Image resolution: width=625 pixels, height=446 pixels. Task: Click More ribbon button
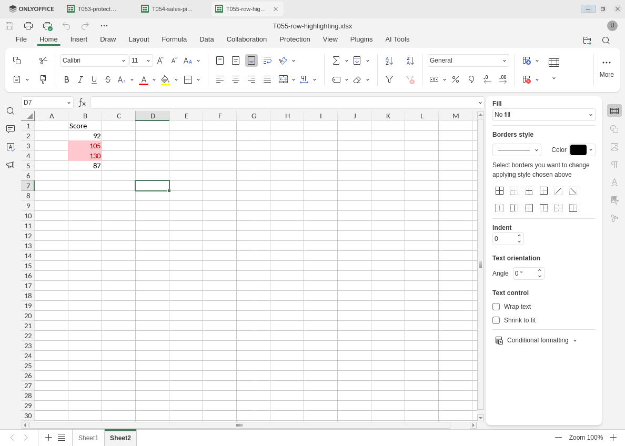(606, 68)
